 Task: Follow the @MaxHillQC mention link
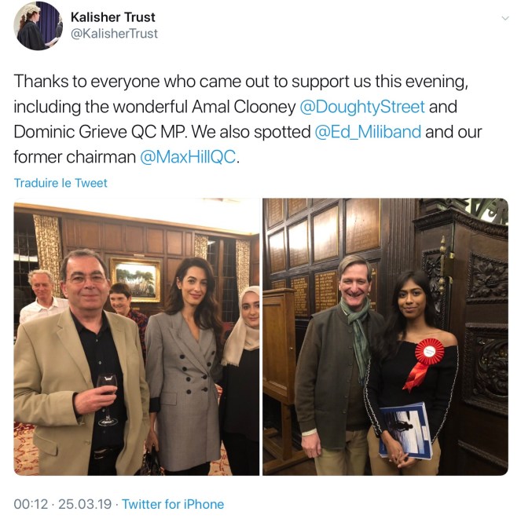(x=188, y=157)
